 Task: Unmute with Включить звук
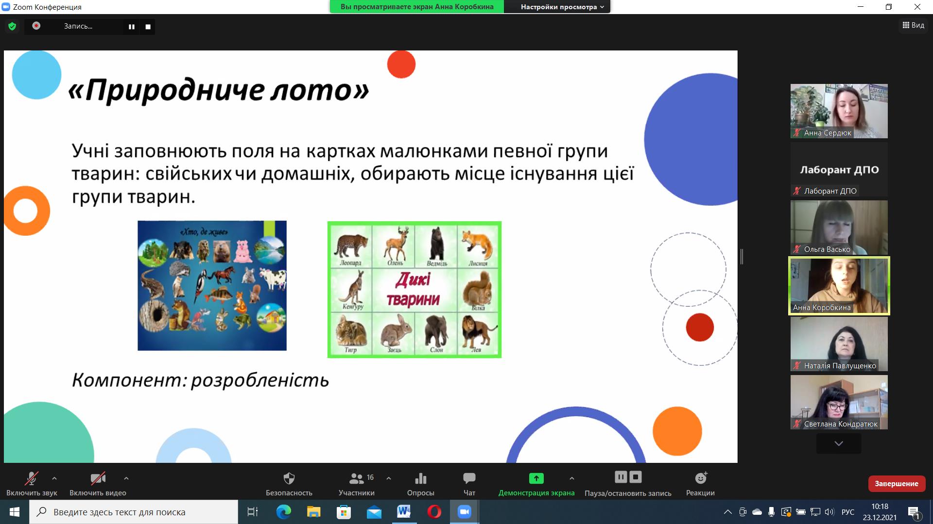coord(32,484)
